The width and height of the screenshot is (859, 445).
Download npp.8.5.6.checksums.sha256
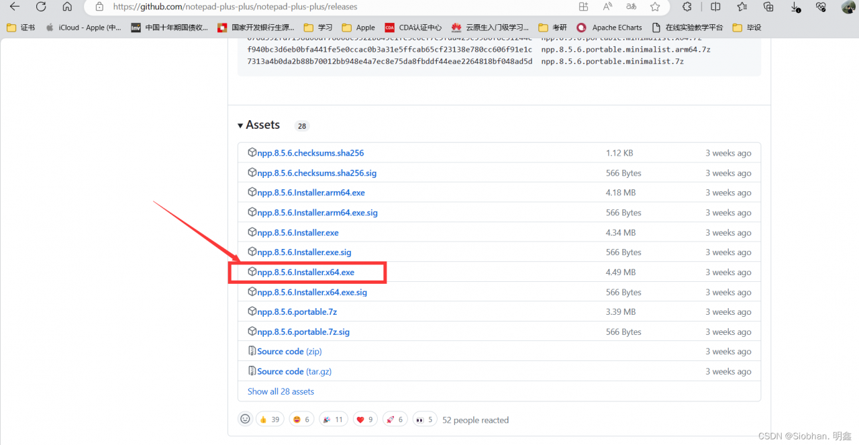coord(311,153)
